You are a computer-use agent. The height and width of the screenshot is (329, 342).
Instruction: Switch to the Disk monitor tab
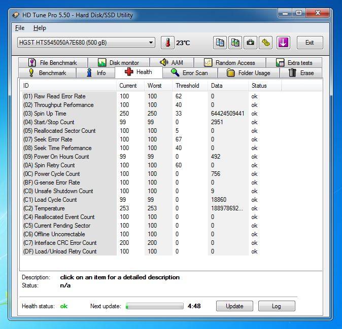(119, 63)
